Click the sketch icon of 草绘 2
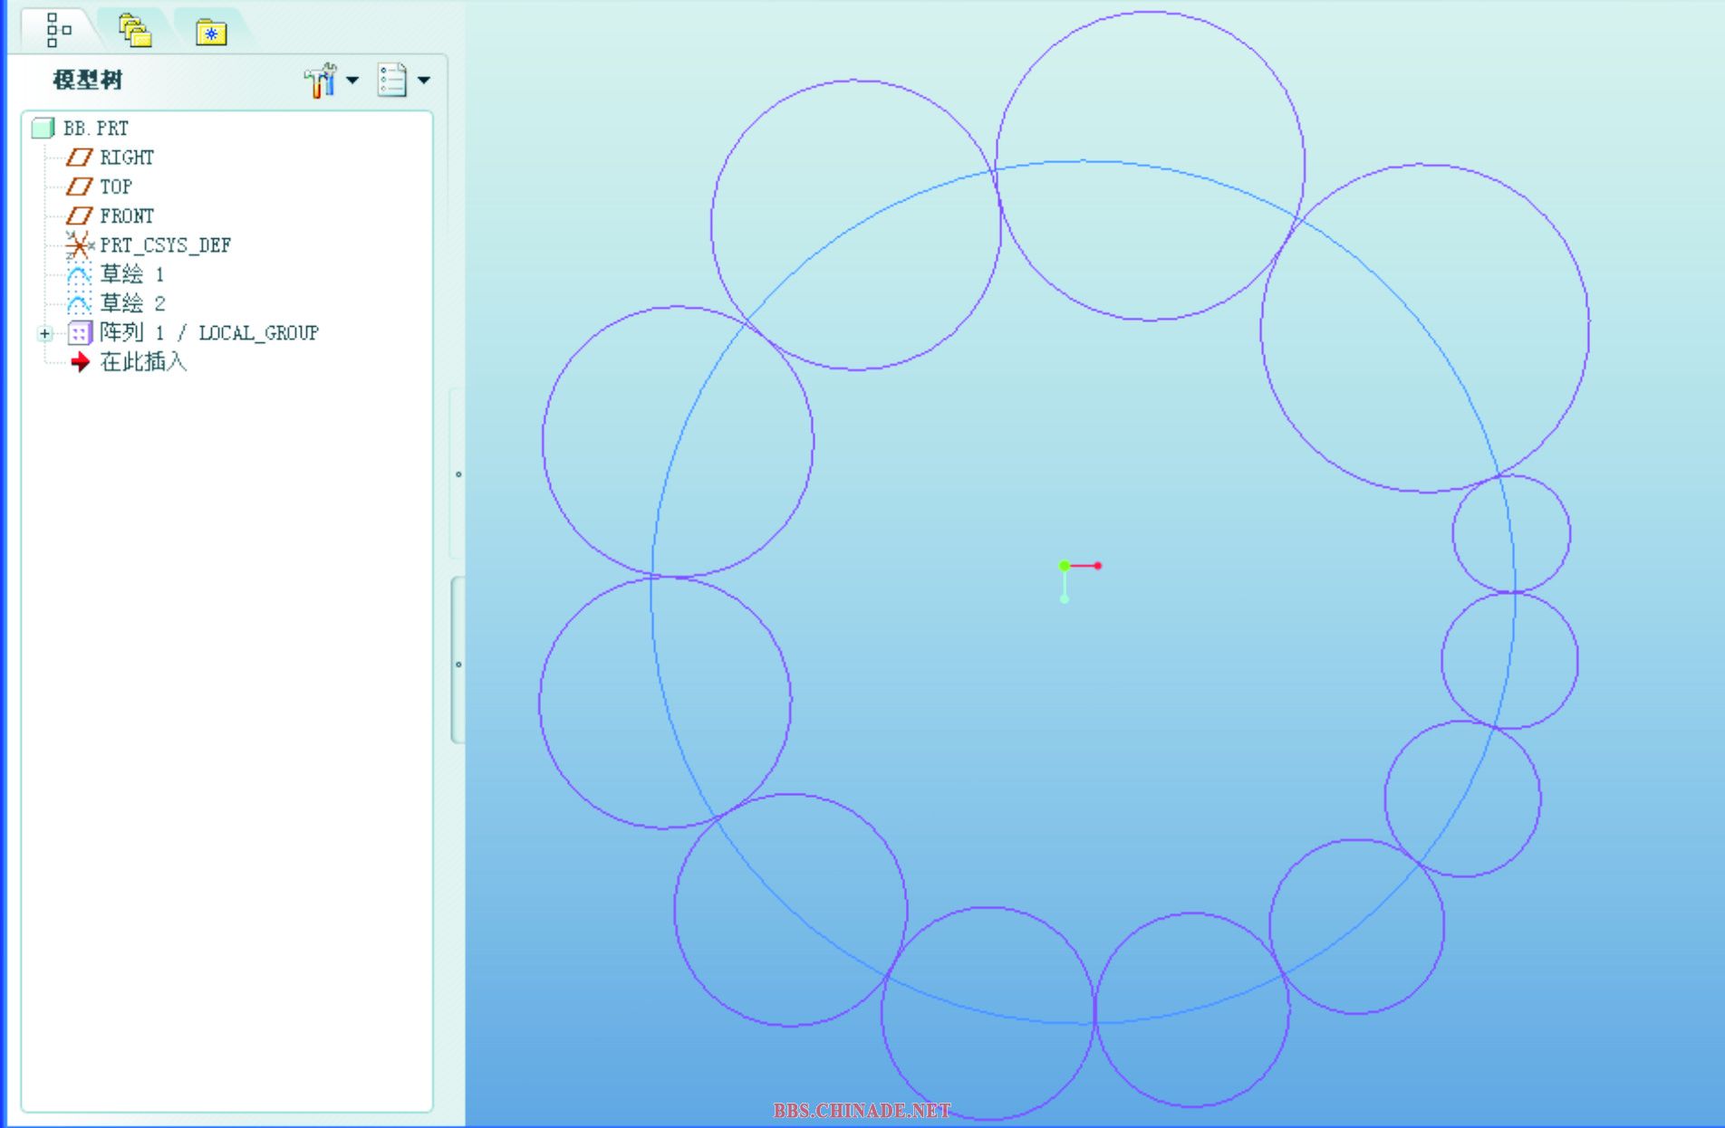The image size is (1725, 1128). 80,303
